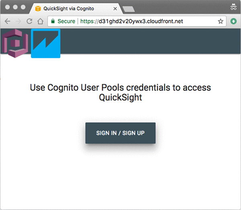The image size is (241, 210).
Task: Click the orange box favicon on the tab
Action: [38, 8]
